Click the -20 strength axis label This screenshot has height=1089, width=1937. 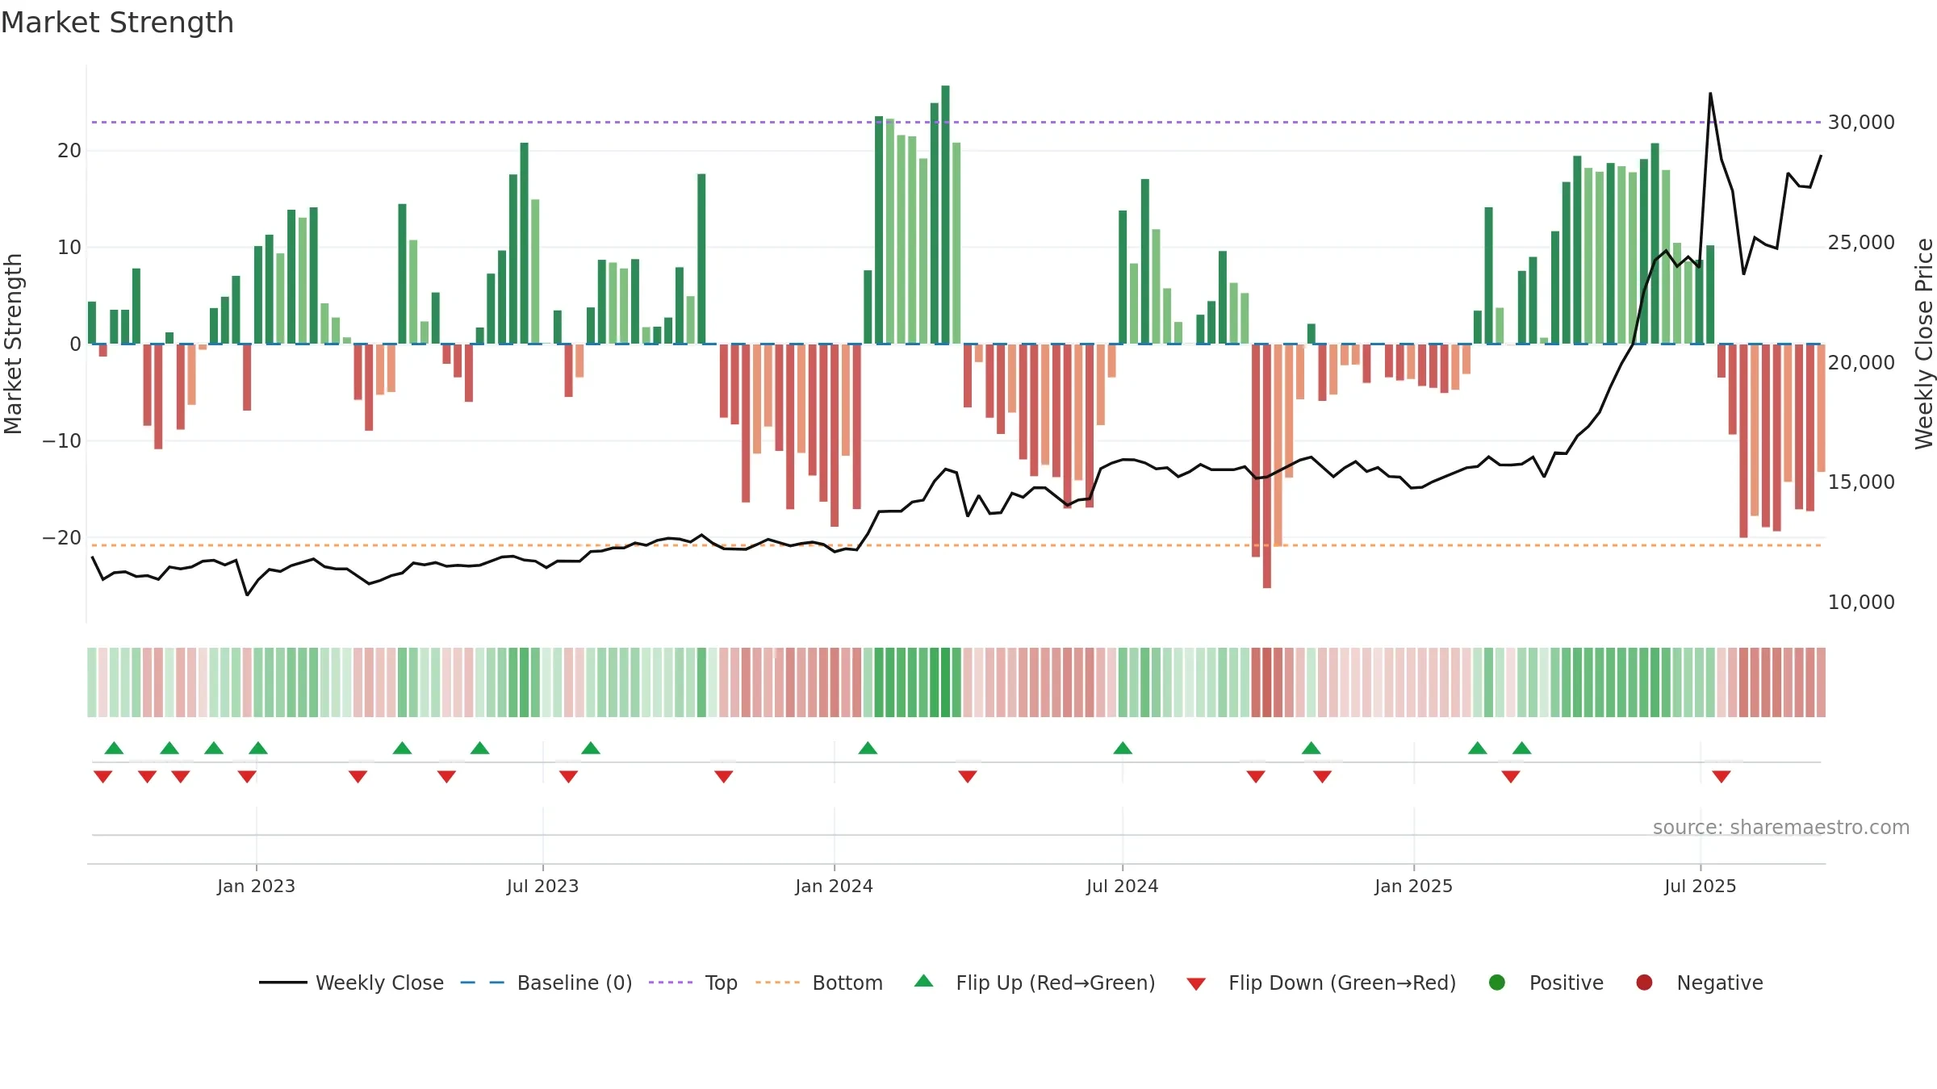62,538
